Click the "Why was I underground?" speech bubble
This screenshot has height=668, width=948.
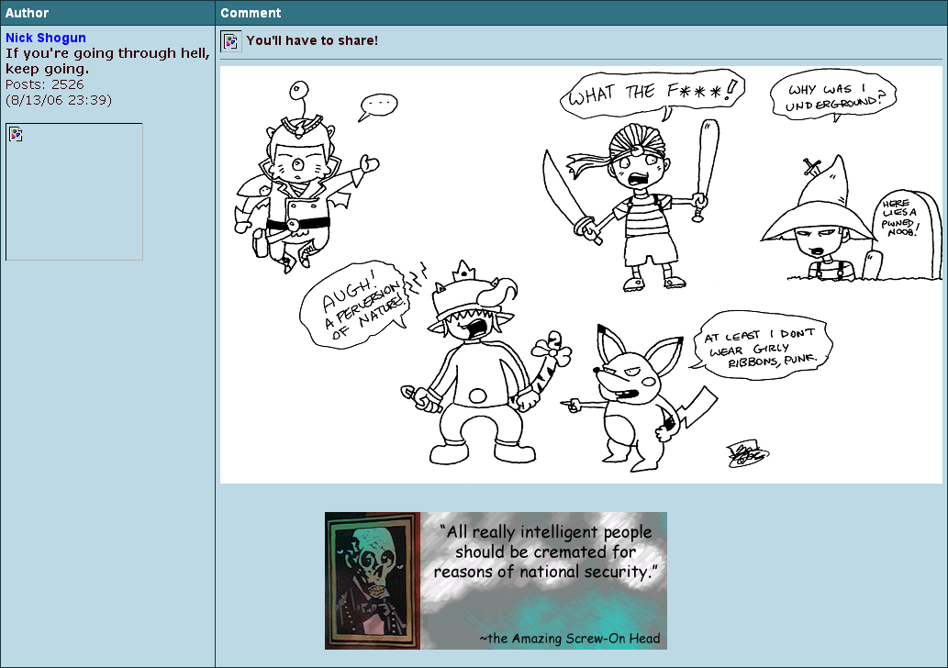pos(833,95)
